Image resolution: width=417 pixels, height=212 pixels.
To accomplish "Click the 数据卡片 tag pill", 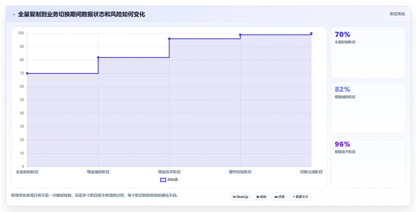I will point(300,197).
